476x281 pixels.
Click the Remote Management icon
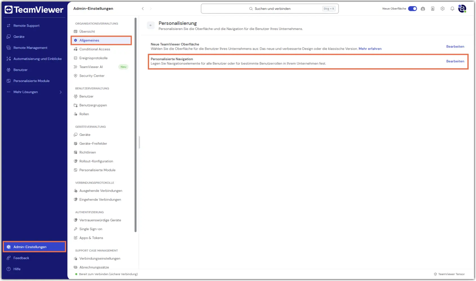point(9,48)
